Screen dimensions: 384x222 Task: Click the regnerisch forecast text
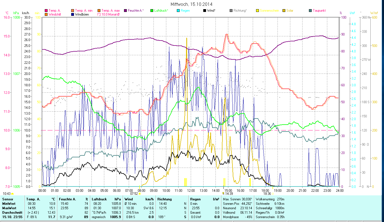click(99, 217)
